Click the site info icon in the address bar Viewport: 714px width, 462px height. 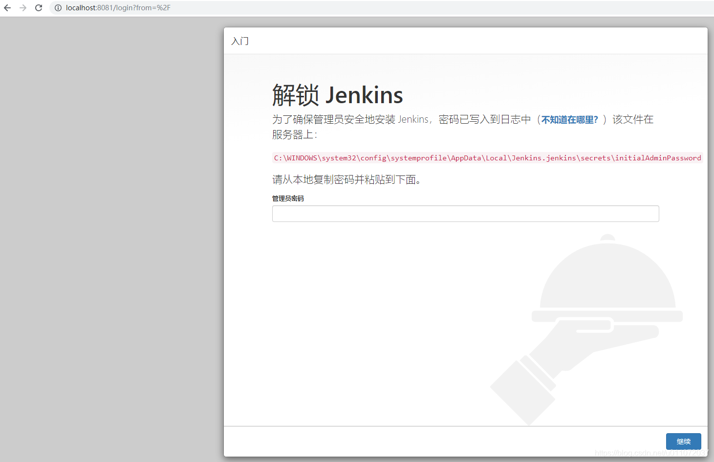(x=58, y=8)
